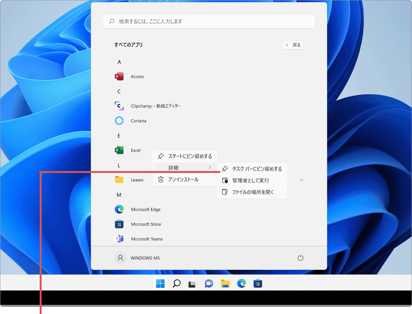Image resolution: width=412 pixels, height=314 pixels.
Task: Open Search from the taskbar
Action: [176, 284]
